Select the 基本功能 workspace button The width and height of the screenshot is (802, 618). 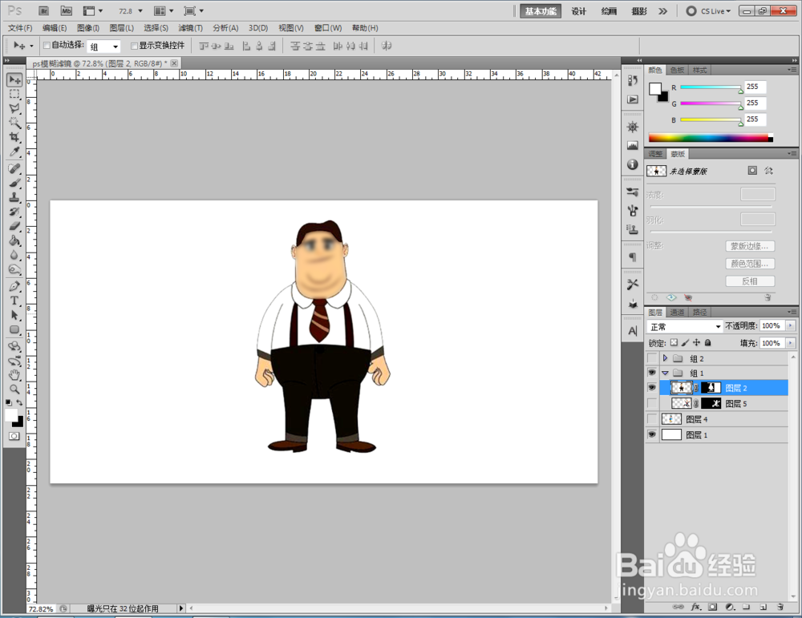(541, 10)
